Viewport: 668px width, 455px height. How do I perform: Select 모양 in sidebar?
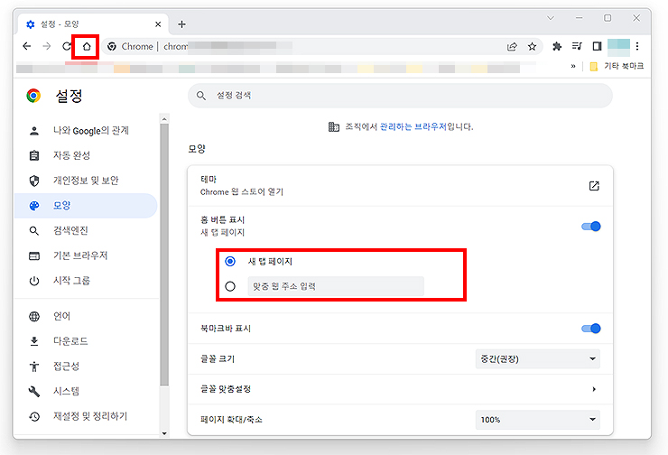[86, 206]
